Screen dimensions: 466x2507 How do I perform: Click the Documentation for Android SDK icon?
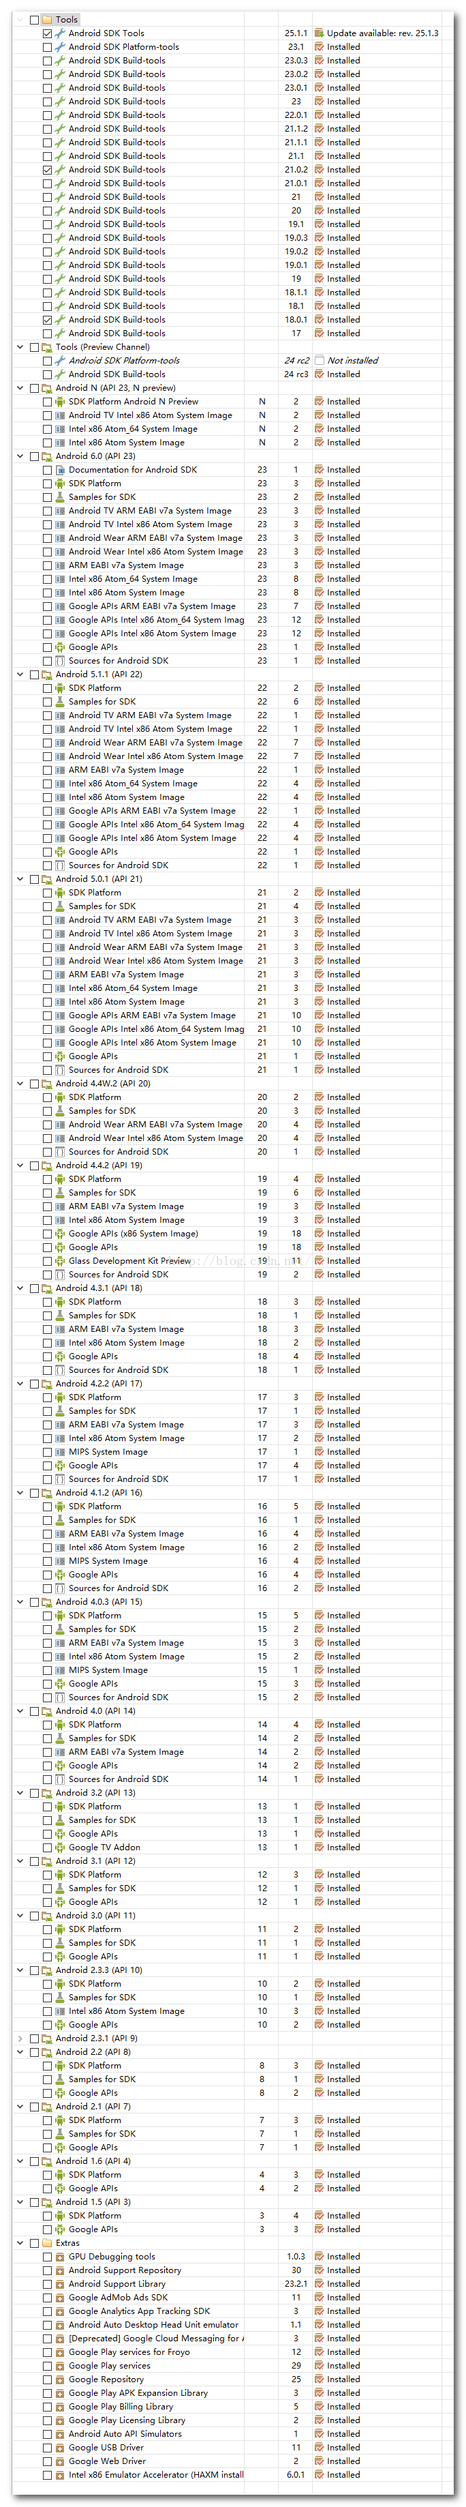click(61, 469)
